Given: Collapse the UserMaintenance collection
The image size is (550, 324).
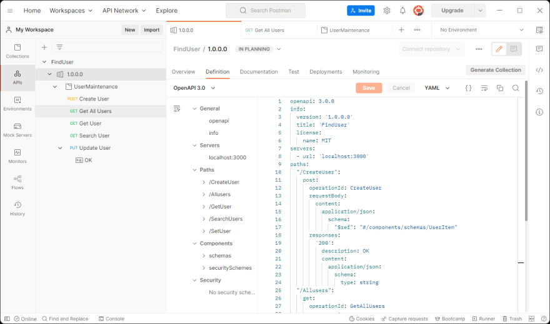Looking at the screenshot, I should click(55, 87).
